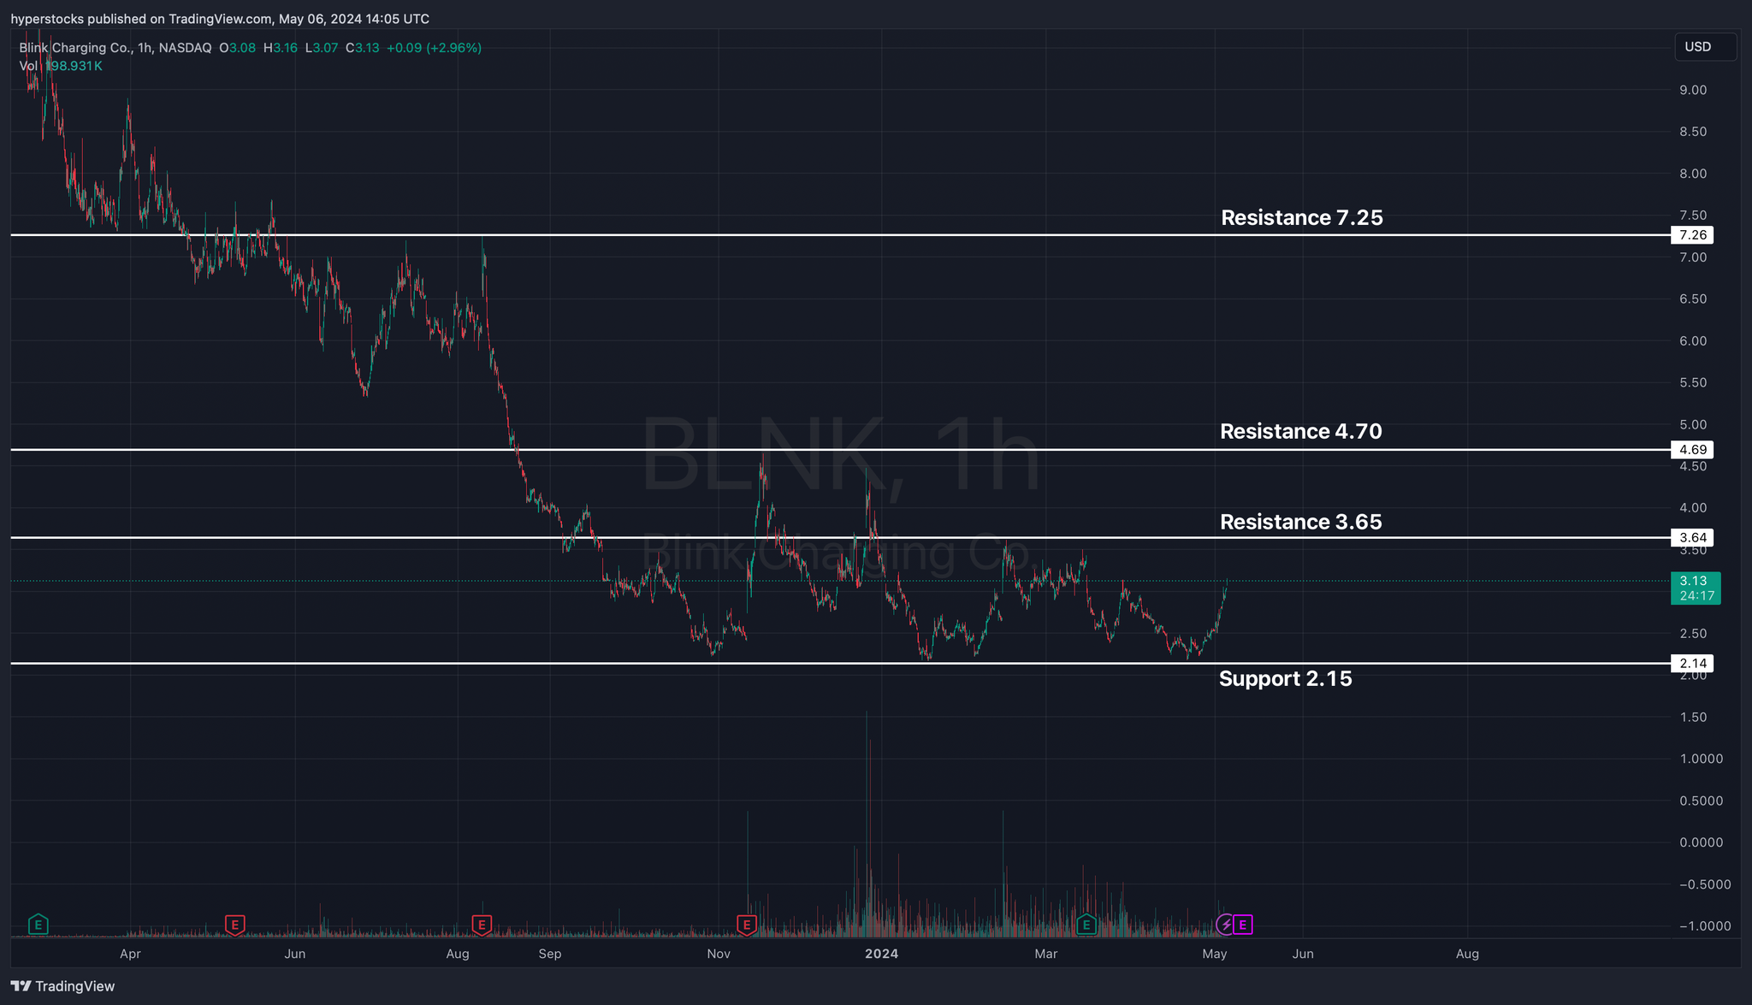The height and width of the screenshot is (1005, 1752).
Task: Select the 4.69 price axis label
Action: pyautogui.click(x=1692, y=450)
